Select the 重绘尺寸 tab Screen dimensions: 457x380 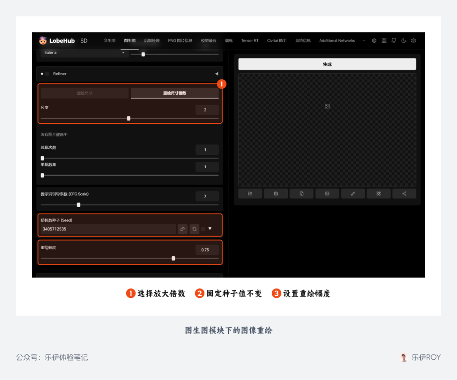point(84,93)
